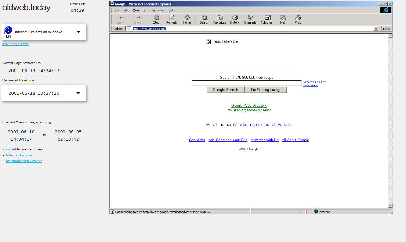Click the Google search text box
406x242 pixels.
[247, 83]
